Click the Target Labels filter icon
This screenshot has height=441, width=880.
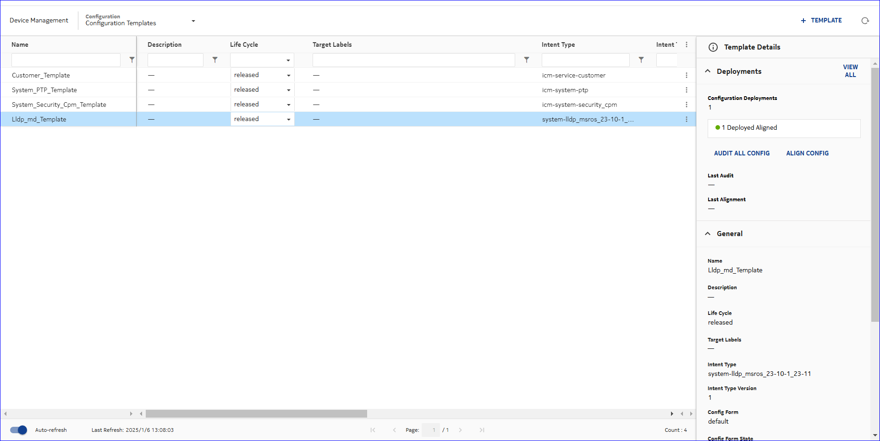pyautogui.click(x=527, y=60)
